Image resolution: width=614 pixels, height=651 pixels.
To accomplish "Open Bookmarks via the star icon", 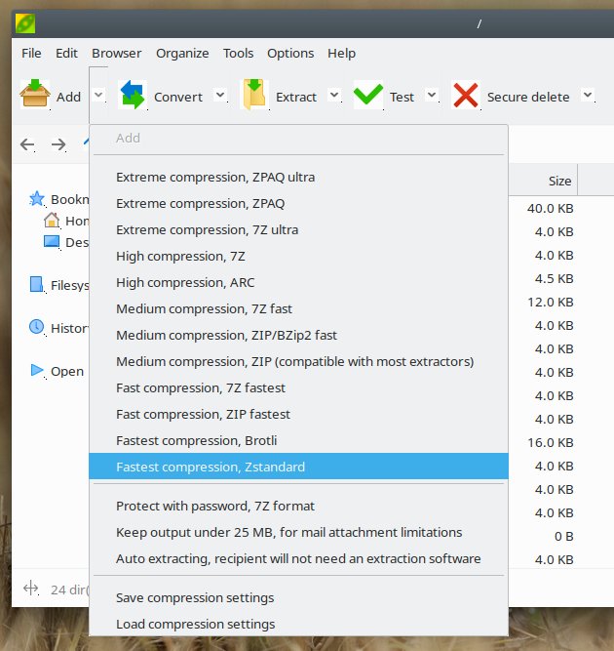I will pos(37,198).
